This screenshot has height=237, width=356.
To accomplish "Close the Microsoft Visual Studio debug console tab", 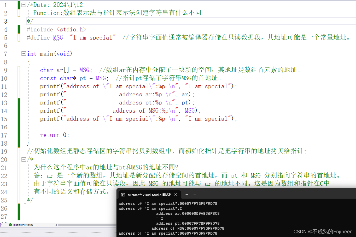I will coord(176,195).
